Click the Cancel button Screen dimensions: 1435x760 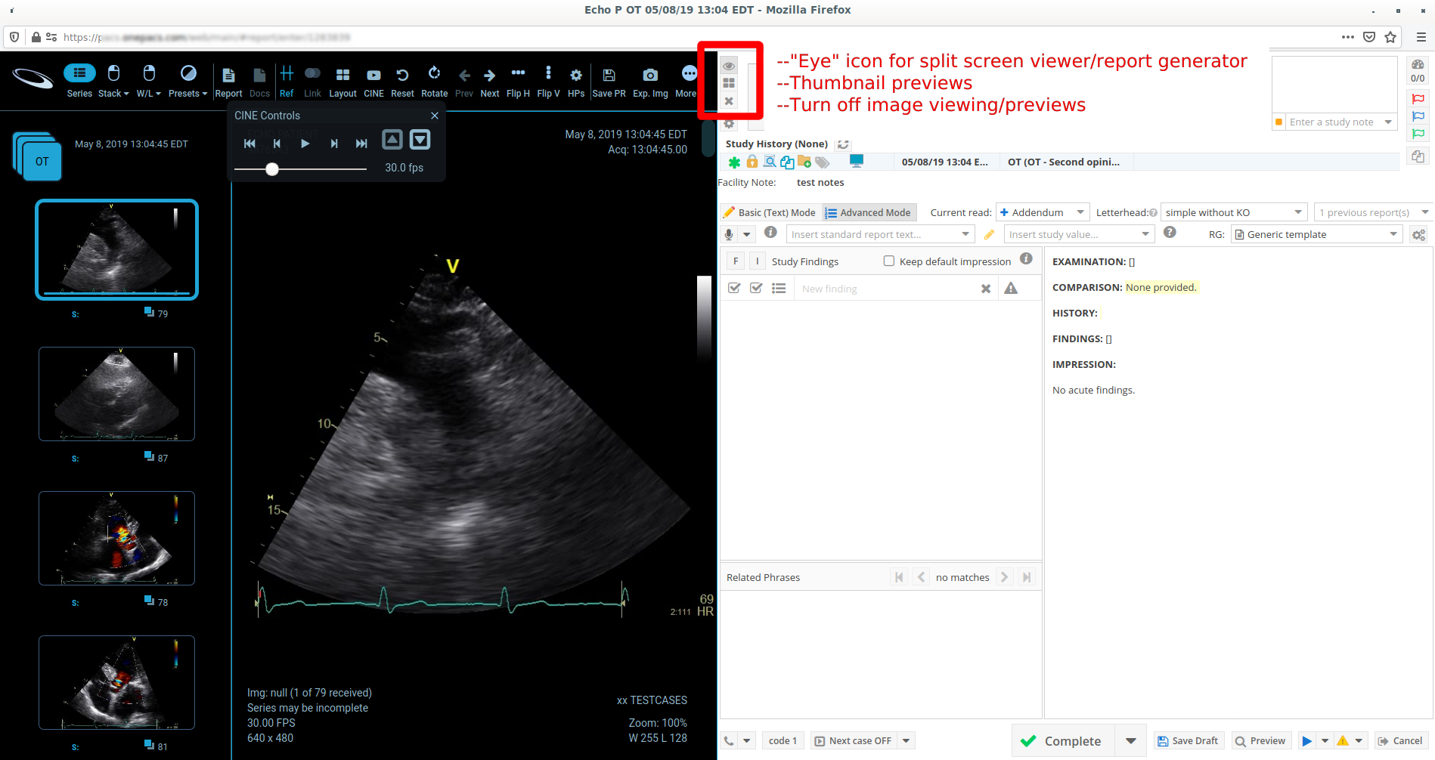point(1400,741)
